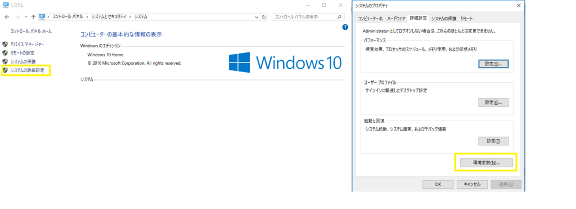Click the System window title icon

(x=6, y=5)
